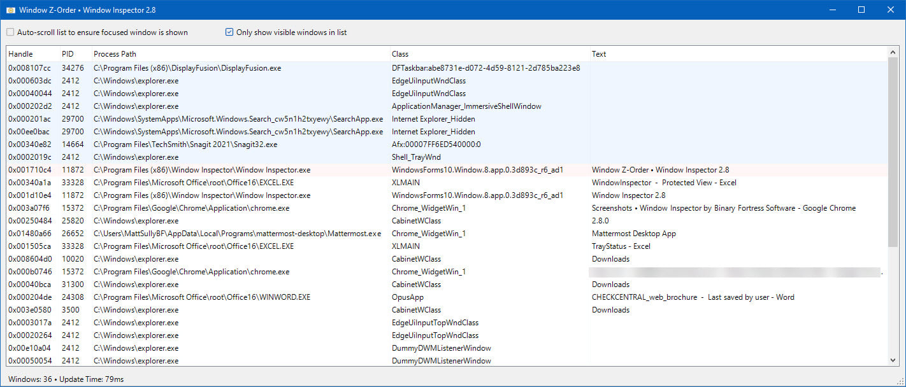Minimize the Window Z-Order window
The image size is (906, 387).
pos(832,10)
